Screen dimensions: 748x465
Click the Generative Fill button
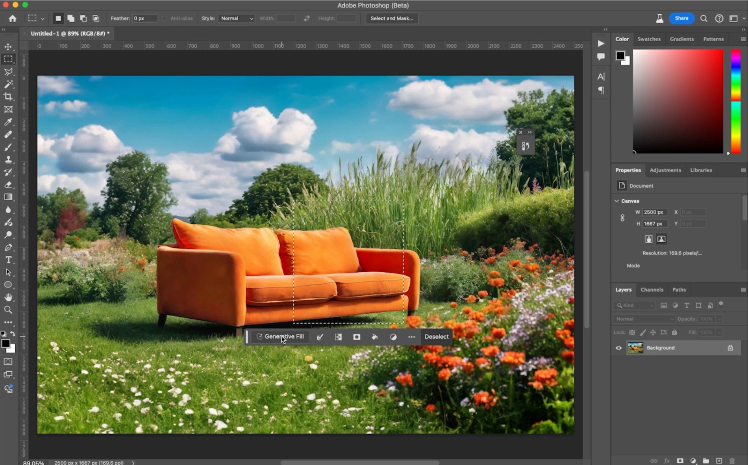click(x=280, y=337)
